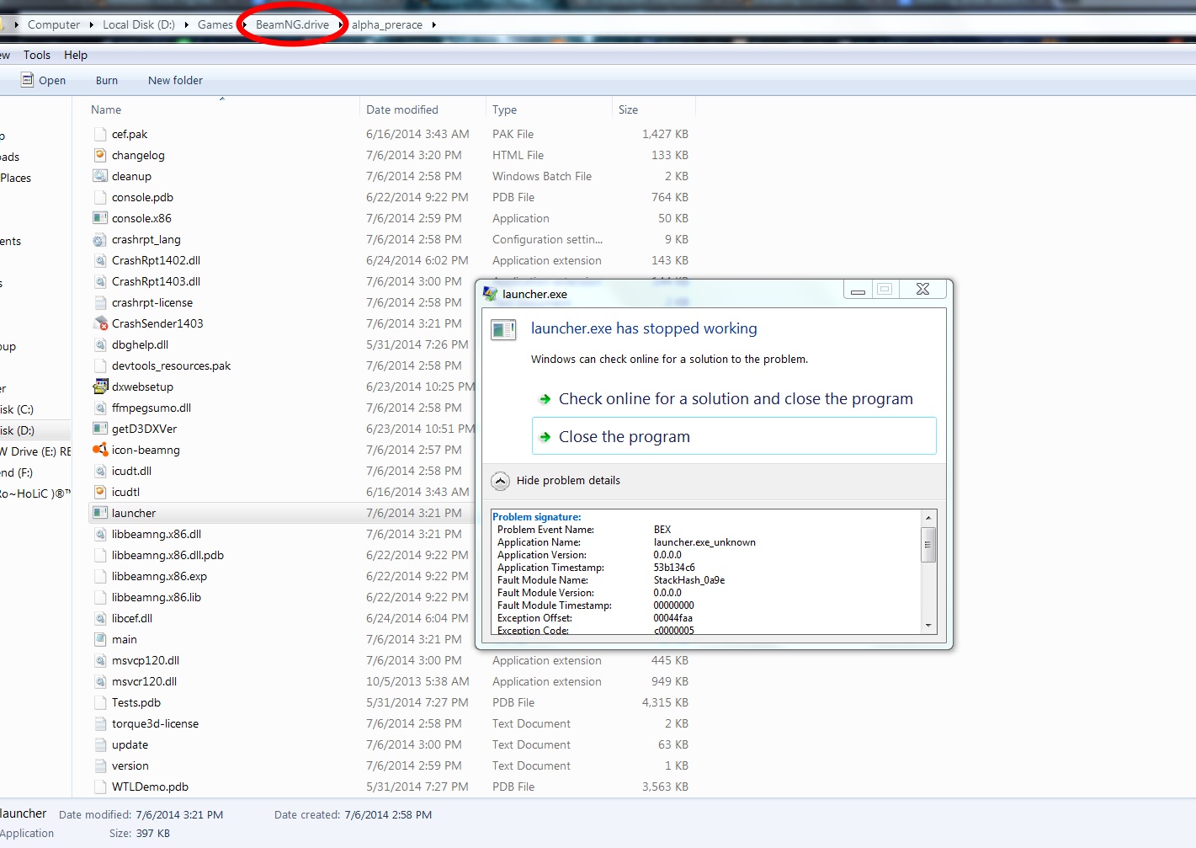Screen dimensions: 1196x848
Task: Select the ffmpegsumo.dll file name
Action: pos(151,408)
